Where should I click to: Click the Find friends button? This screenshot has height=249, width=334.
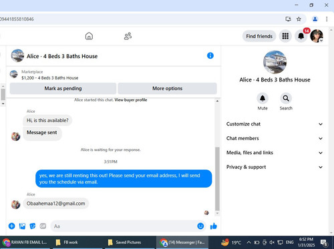click(259, 36)
